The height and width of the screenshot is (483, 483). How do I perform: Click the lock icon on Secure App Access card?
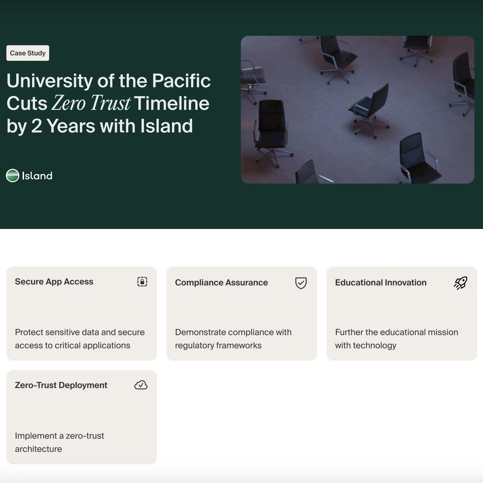142,282
